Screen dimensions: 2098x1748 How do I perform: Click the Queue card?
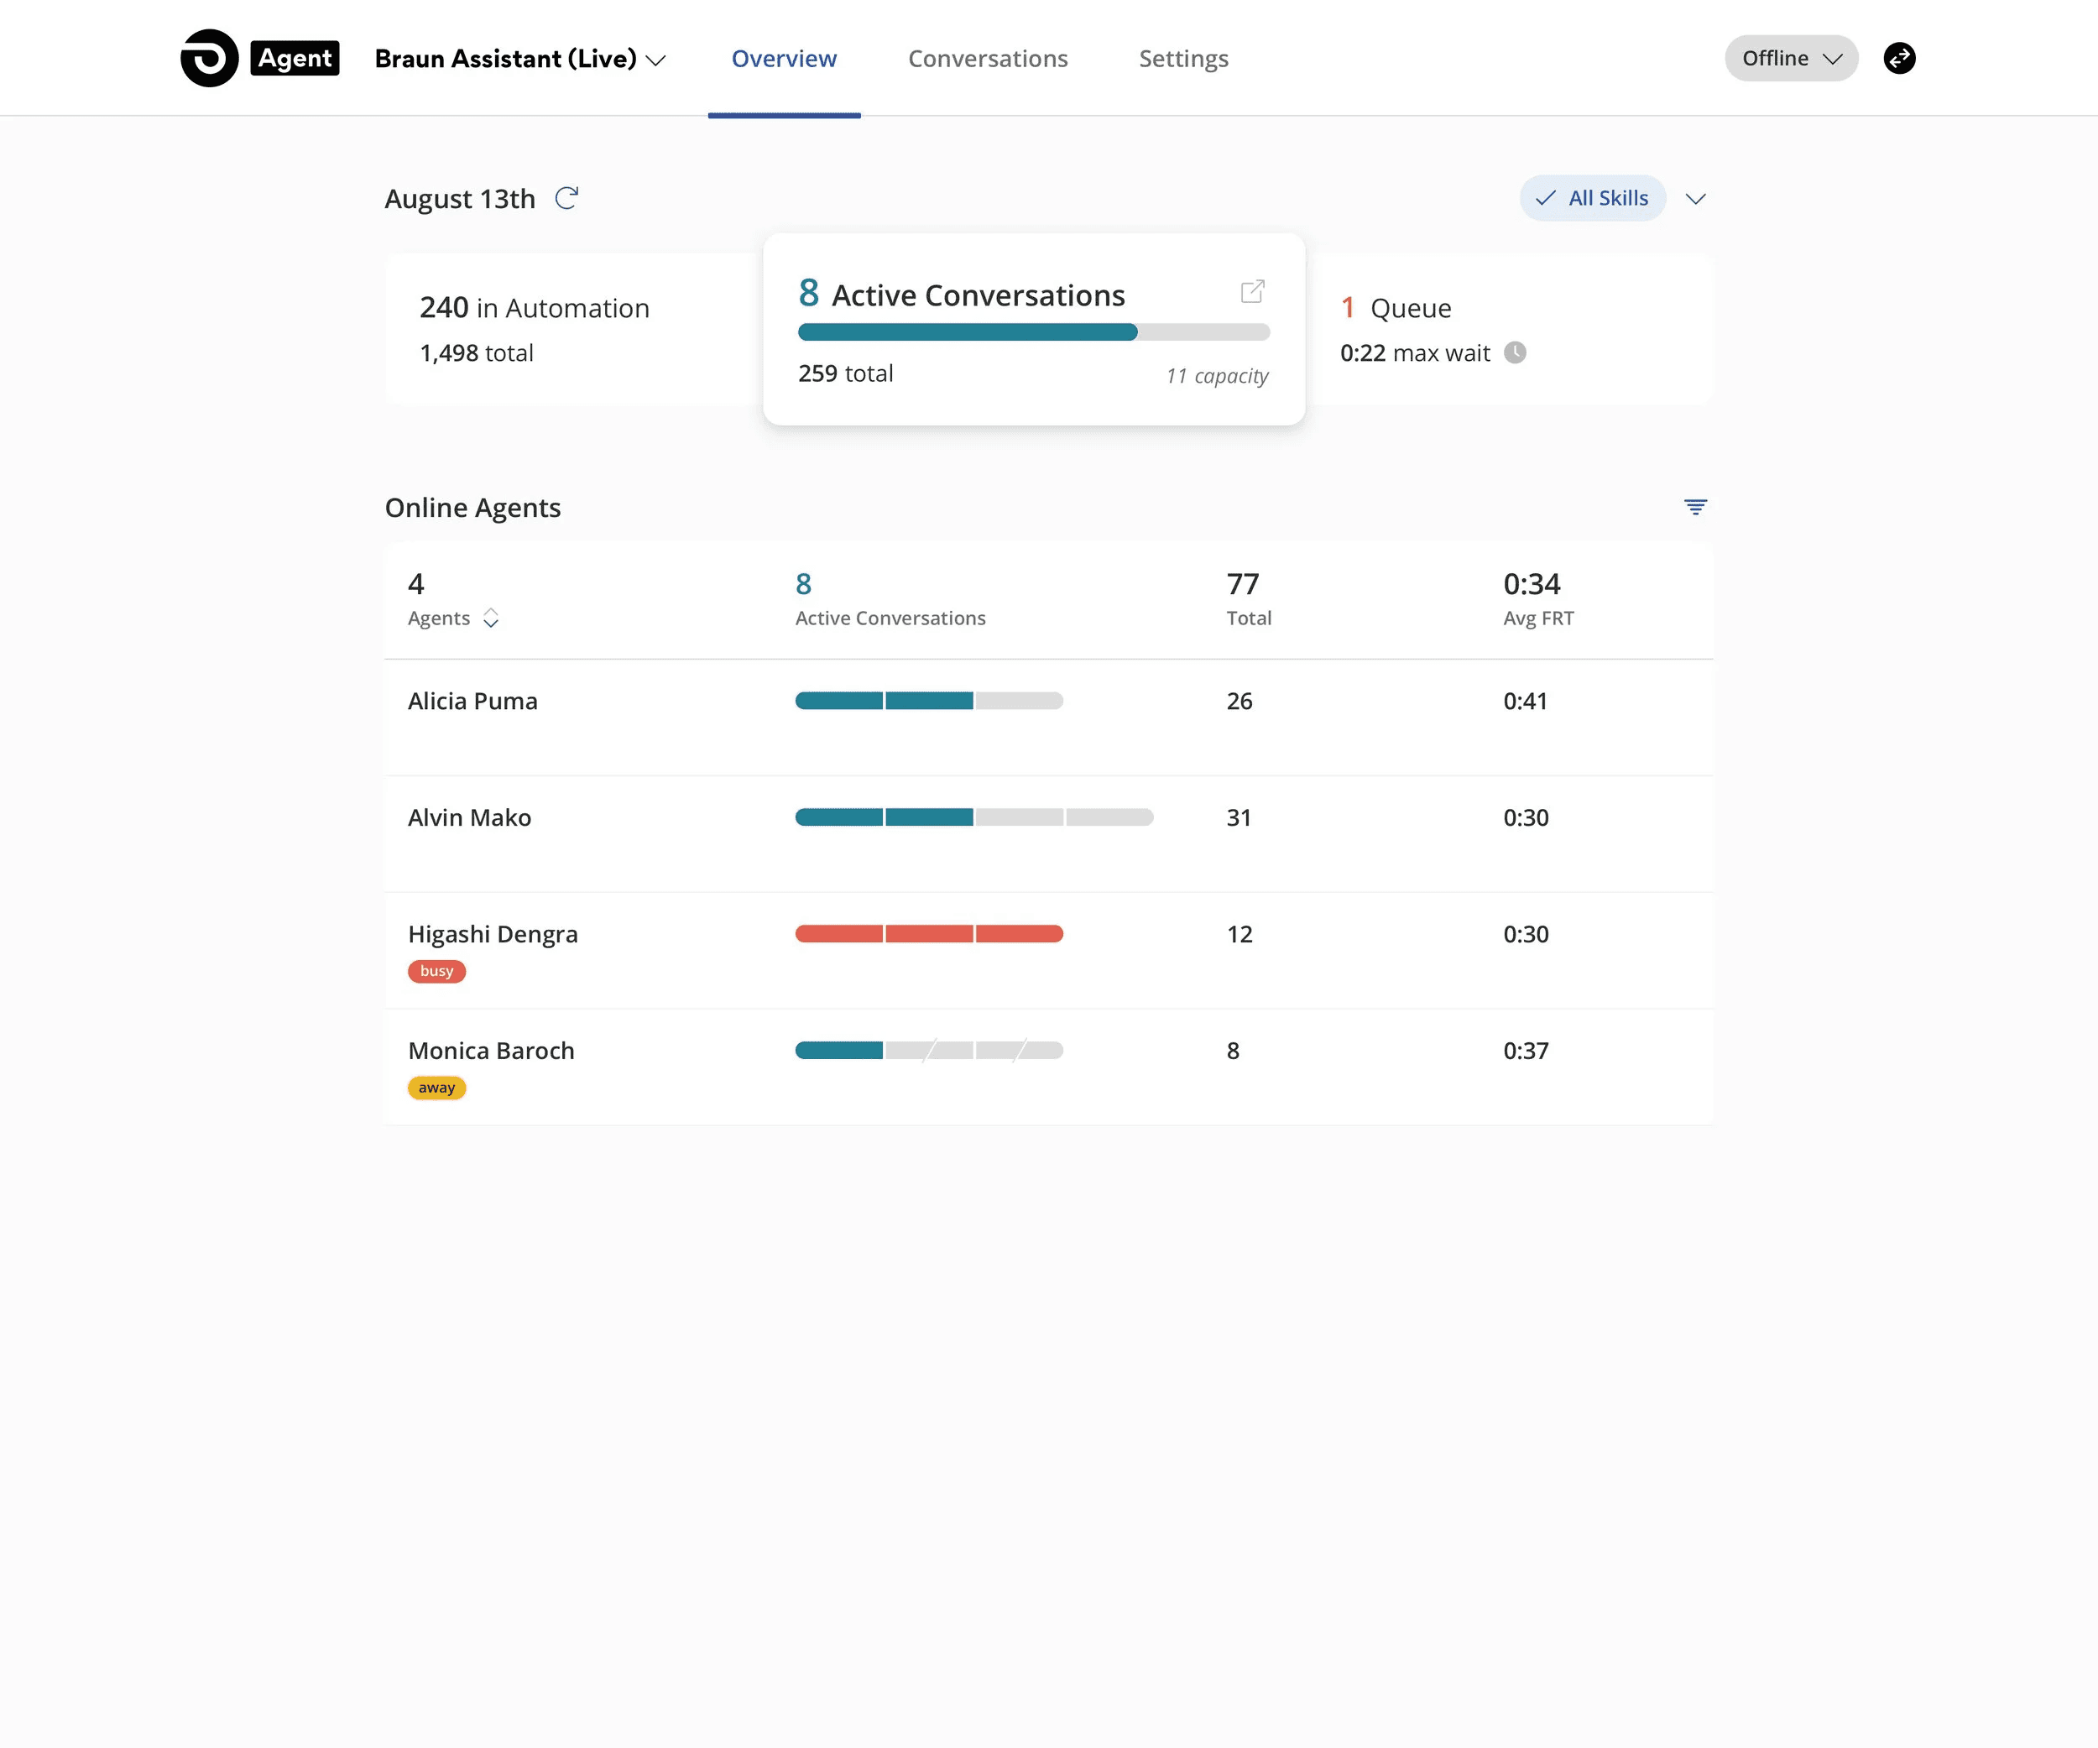point(1509,330)
